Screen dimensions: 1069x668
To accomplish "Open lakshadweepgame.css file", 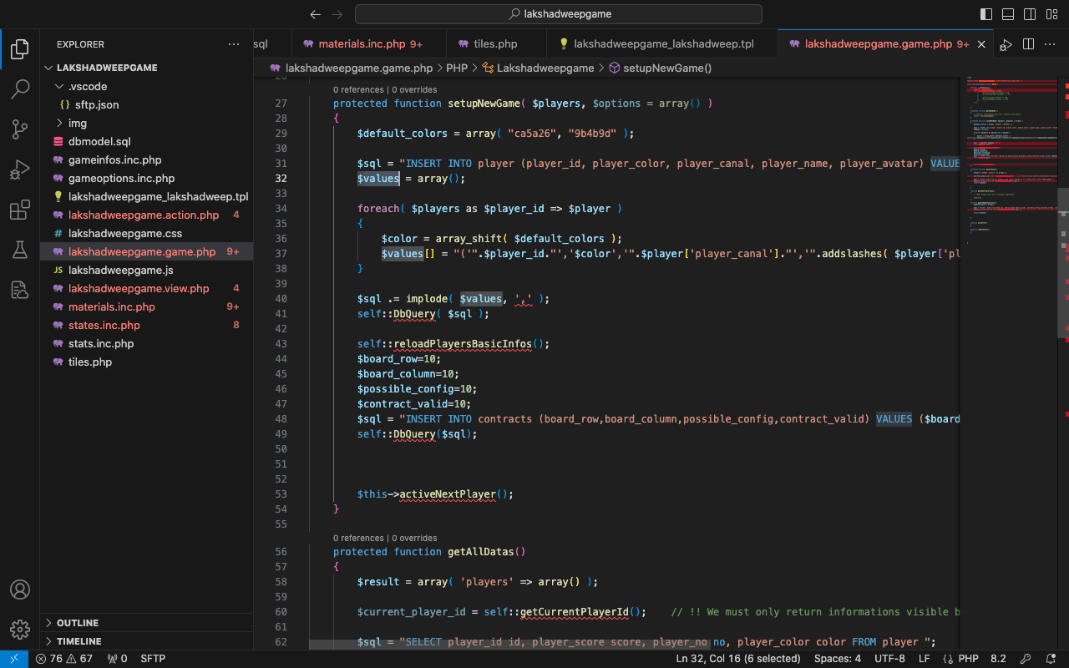I will (146, 233).
